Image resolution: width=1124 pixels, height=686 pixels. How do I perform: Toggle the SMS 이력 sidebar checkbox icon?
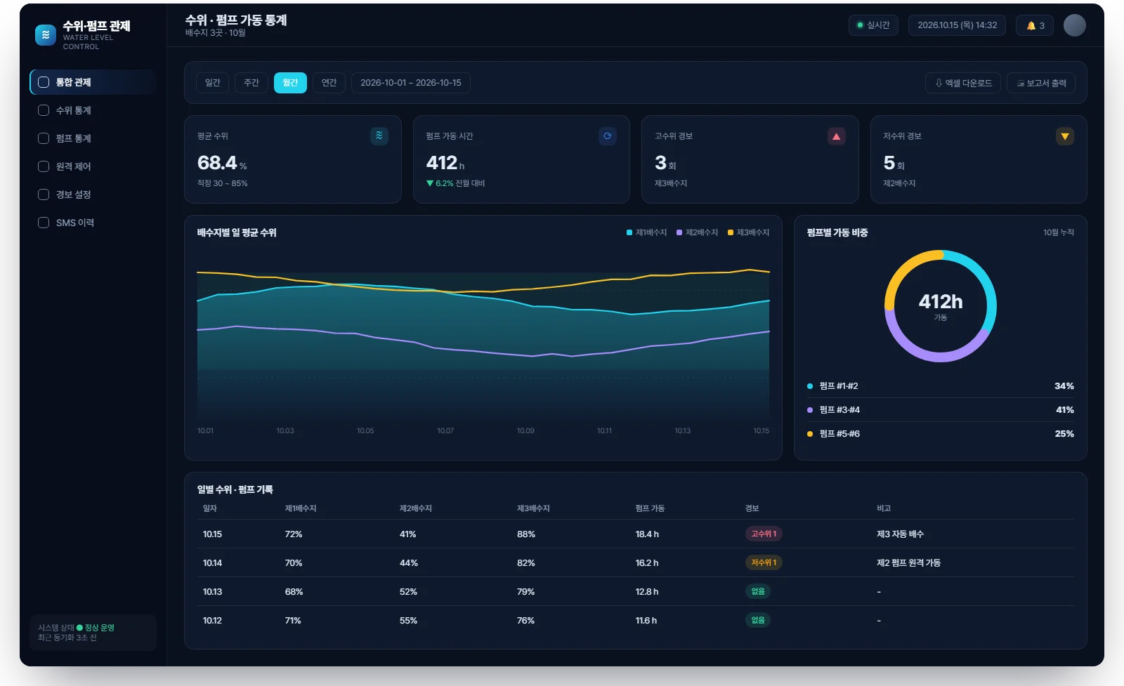click(x=44, y=223)
